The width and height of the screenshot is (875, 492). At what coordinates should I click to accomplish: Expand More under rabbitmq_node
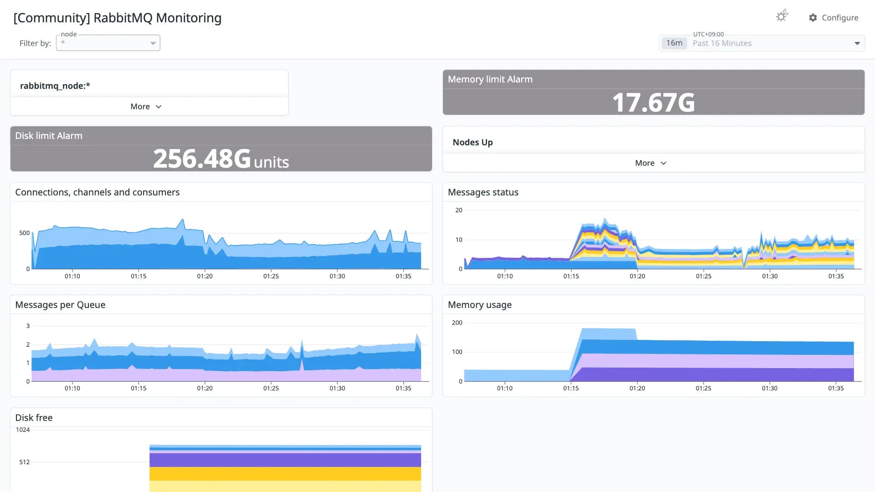pos(146,106)
